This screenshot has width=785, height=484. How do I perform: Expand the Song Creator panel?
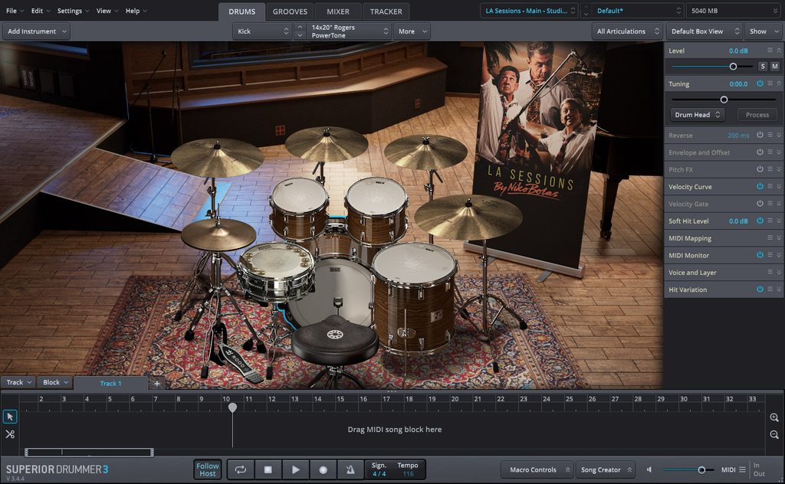click(x=606, y=469)
